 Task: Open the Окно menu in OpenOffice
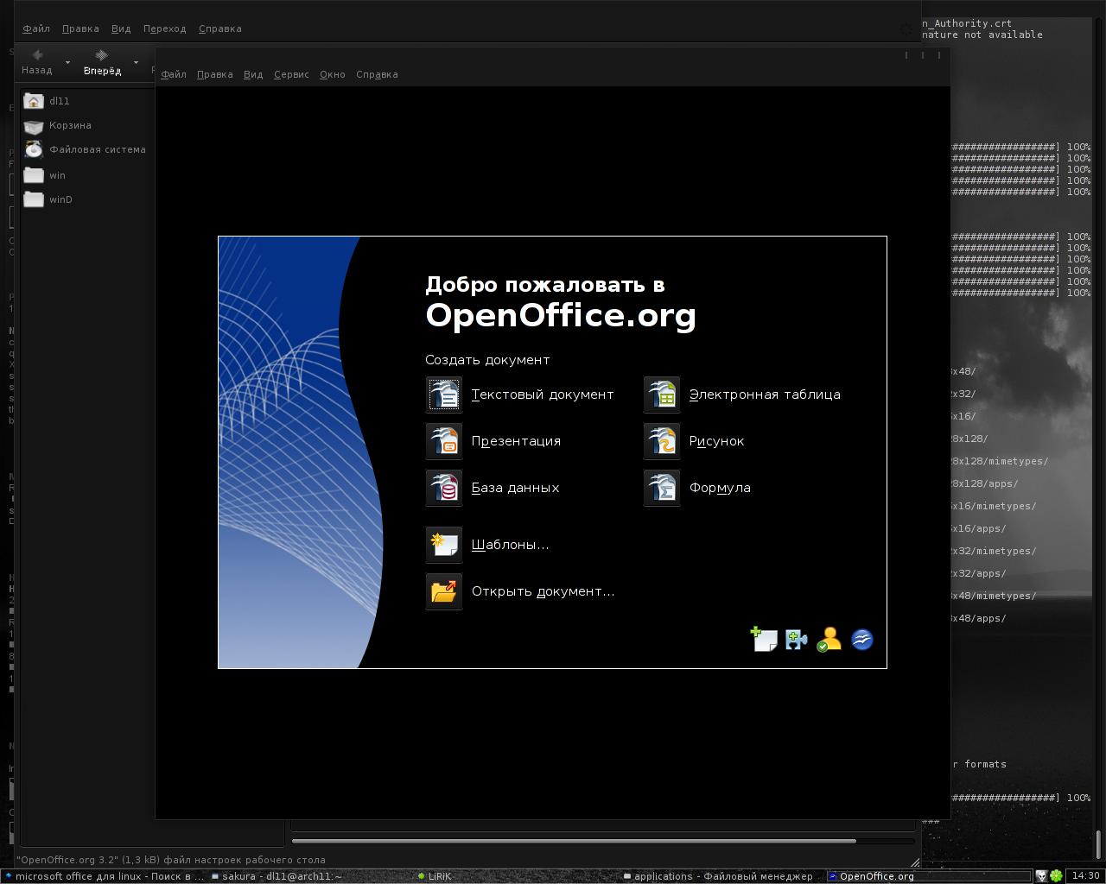332,74
